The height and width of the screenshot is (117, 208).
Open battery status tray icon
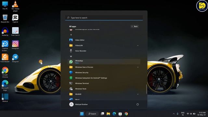(x=194, y=114)
